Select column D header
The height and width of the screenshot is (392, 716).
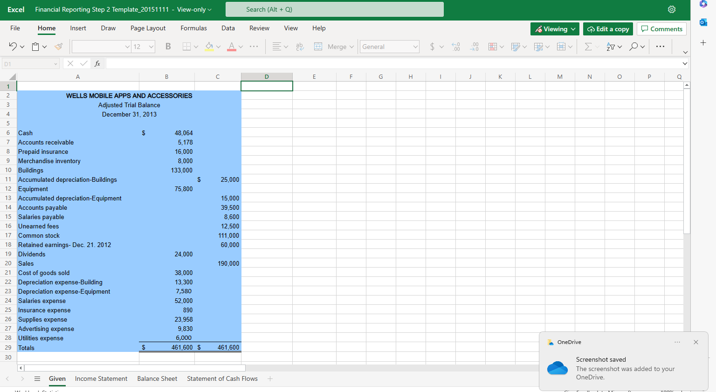(267, 77)
